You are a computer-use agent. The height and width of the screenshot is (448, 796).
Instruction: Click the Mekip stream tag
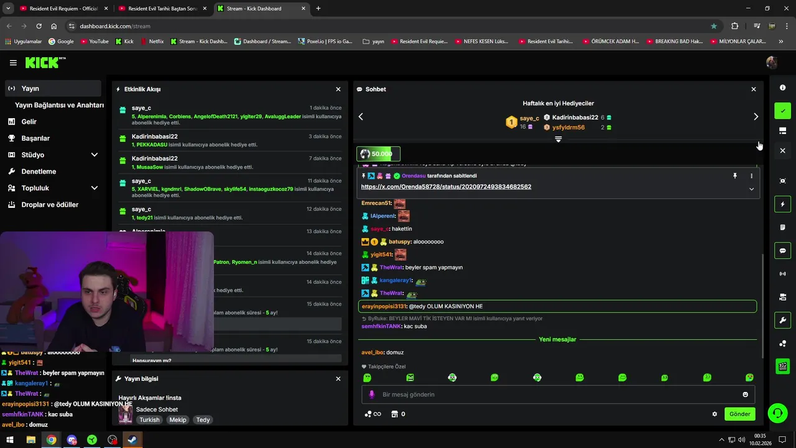pyautogui.click(x=178, y=420)
